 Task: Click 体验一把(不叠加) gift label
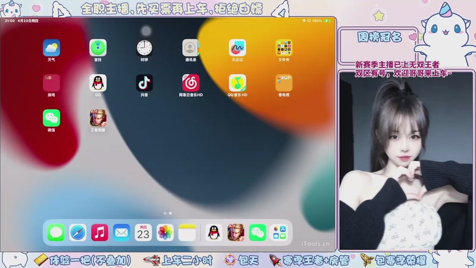(x=90, y=260)
